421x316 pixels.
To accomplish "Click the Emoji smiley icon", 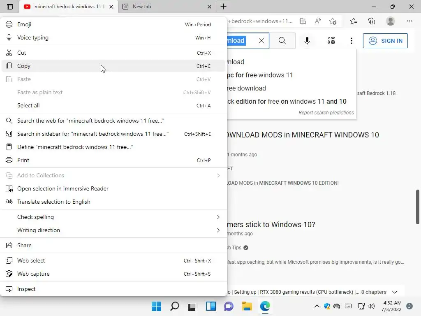I will pos(9,24).
